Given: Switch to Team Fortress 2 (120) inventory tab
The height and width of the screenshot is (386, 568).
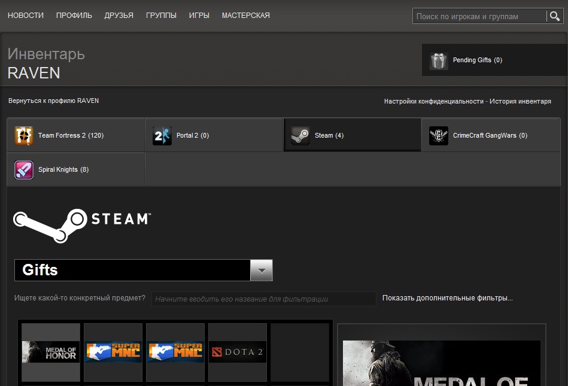Looking at the screenshot, I should [x=75, y=135].
